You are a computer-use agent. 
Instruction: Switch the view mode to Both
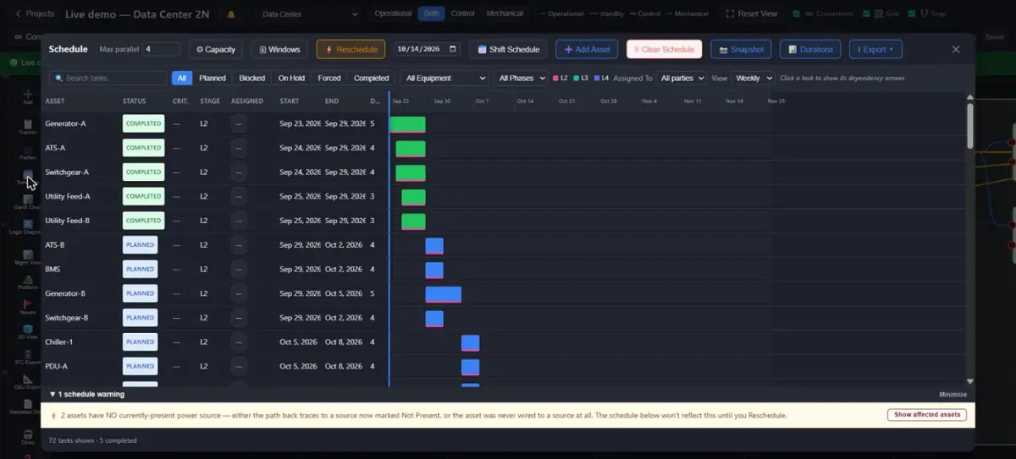tap(432, 14)
